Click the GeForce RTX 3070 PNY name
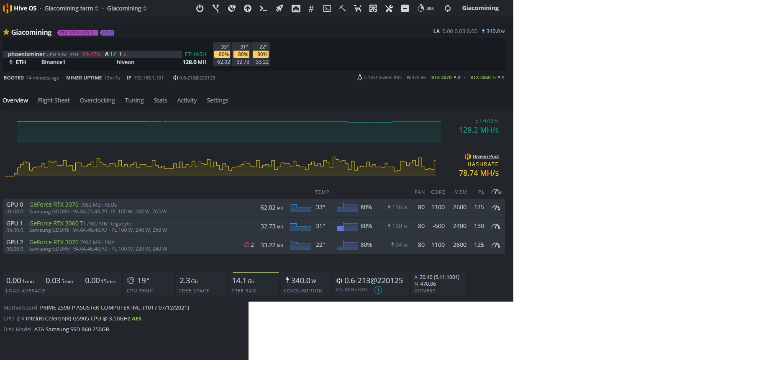The width and height of the screenshot is (774, 384). 54,242
